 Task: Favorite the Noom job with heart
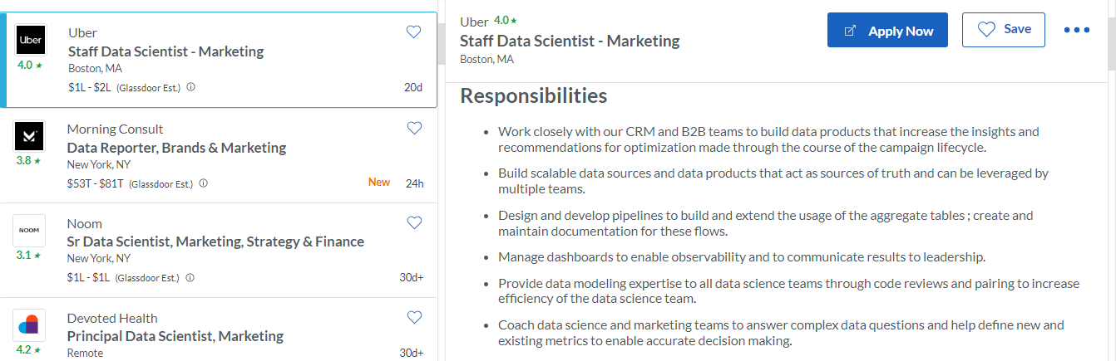(413, 222)
